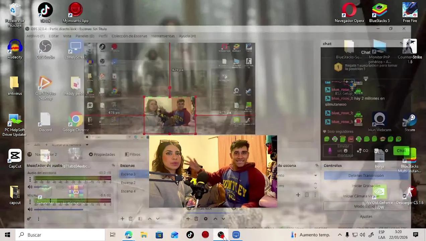Move the selected scene down
The height and width of the screenshot is (241, 426).
click(x=158, y=219)
